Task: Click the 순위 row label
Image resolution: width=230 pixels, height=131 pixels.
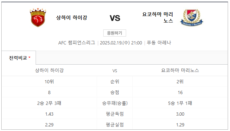Action: 115,82
